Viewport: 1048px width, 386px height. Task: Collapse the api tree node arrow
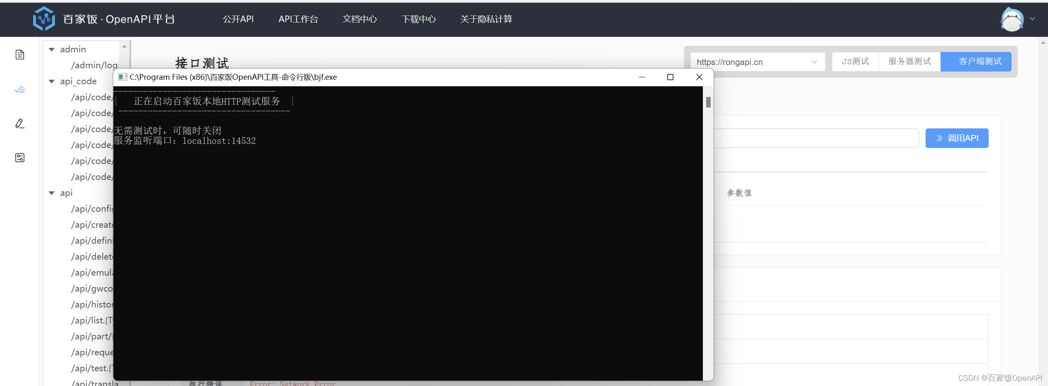pos(52,193)
